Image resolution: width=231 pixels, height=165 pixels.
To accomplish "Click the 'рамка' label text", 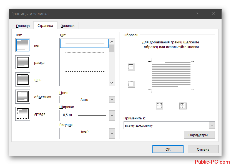I will tap(39, 63).
